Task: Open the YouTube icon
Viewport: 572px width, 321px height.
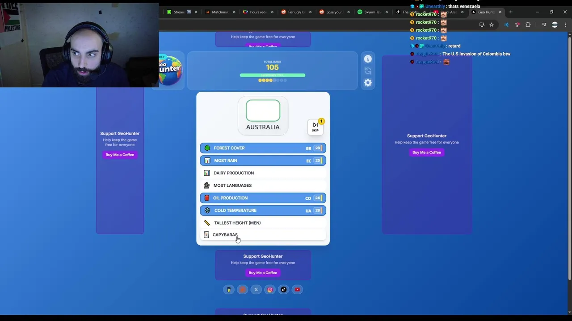Action: point(297,290)
